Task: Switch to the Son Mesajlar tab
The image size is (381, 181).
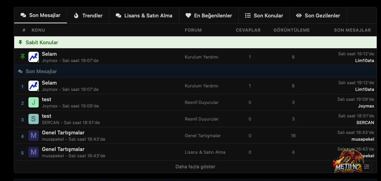Action: click(x=40, y=15)
